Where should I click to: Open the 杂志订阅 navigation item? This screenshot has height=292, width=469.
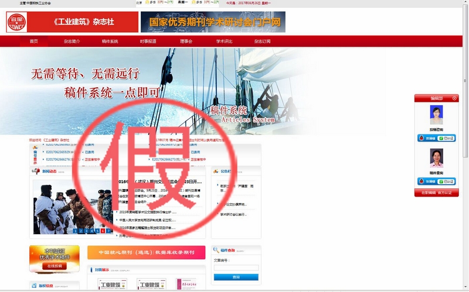(x=262, y=42)
